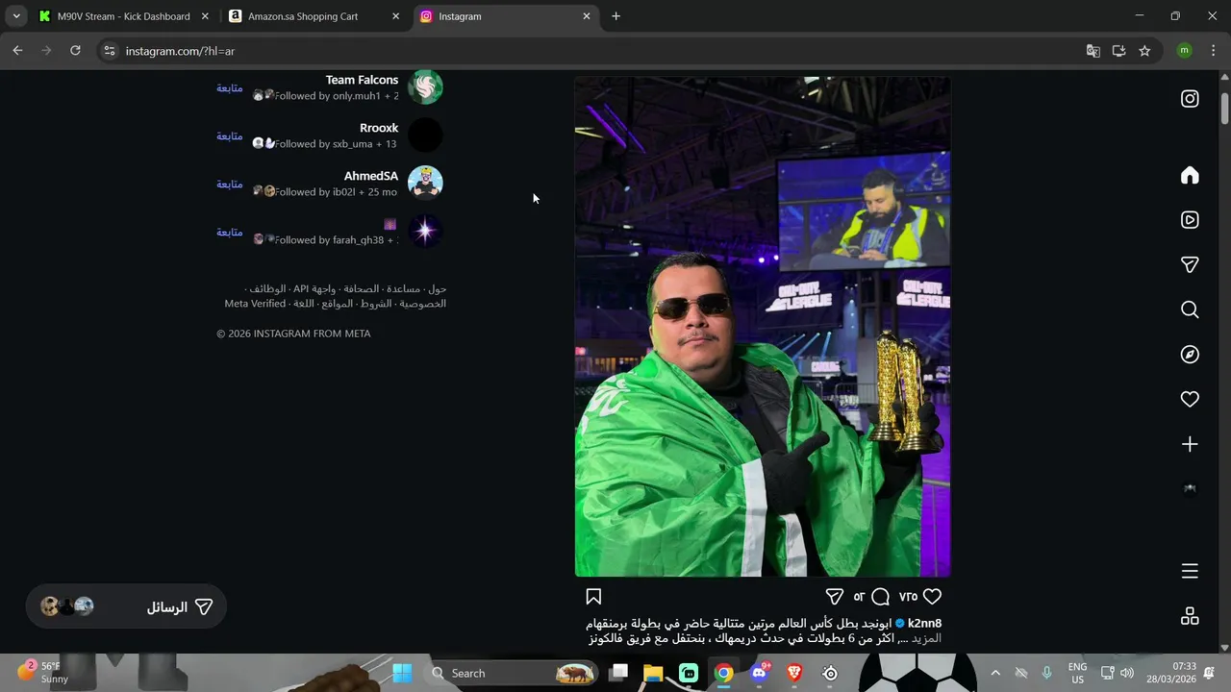The width and height of the screenshot is (1231, 692).
Task: Open the اللغة (Language) footer link
Action: [x=304, y=304]
